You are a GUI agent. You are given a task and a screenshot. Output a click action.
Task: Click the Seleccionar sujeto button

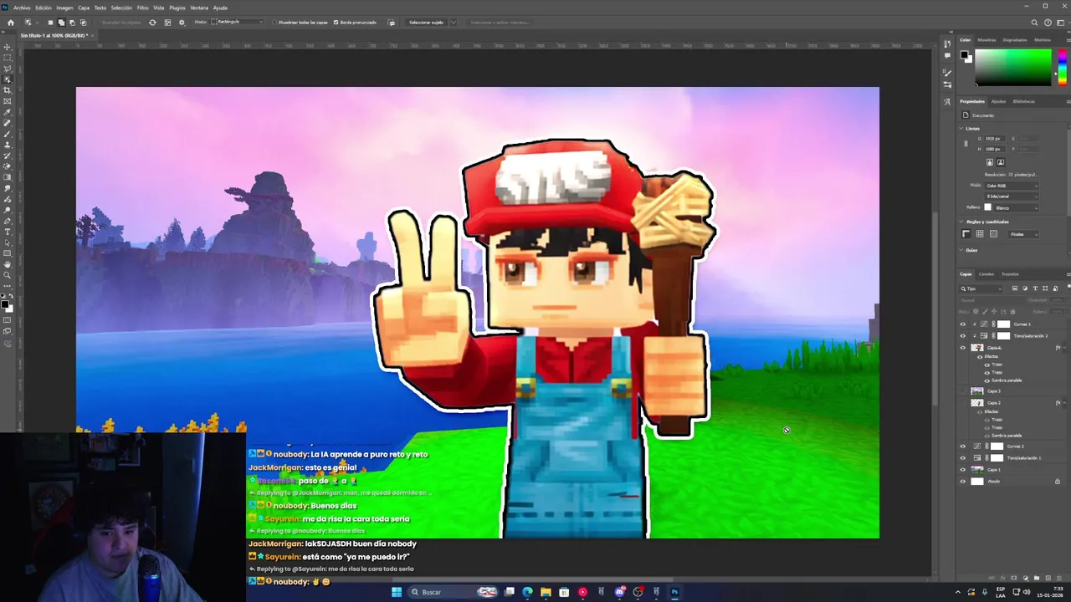[426, 23]
